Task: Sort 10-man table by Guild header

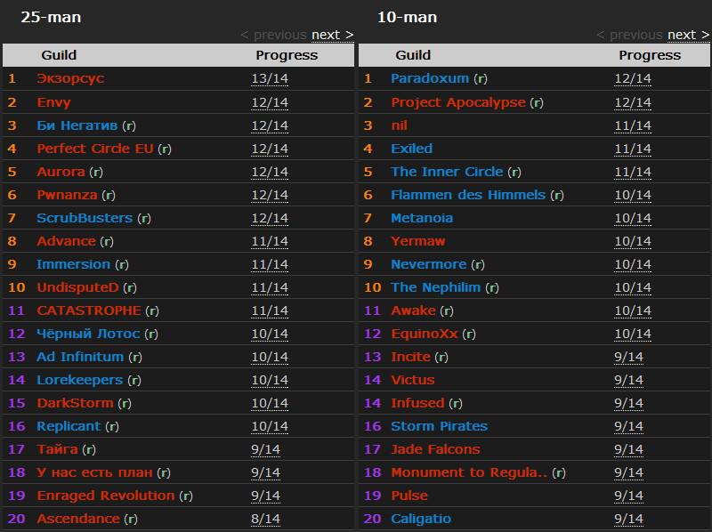Action: tap(413, 55)
